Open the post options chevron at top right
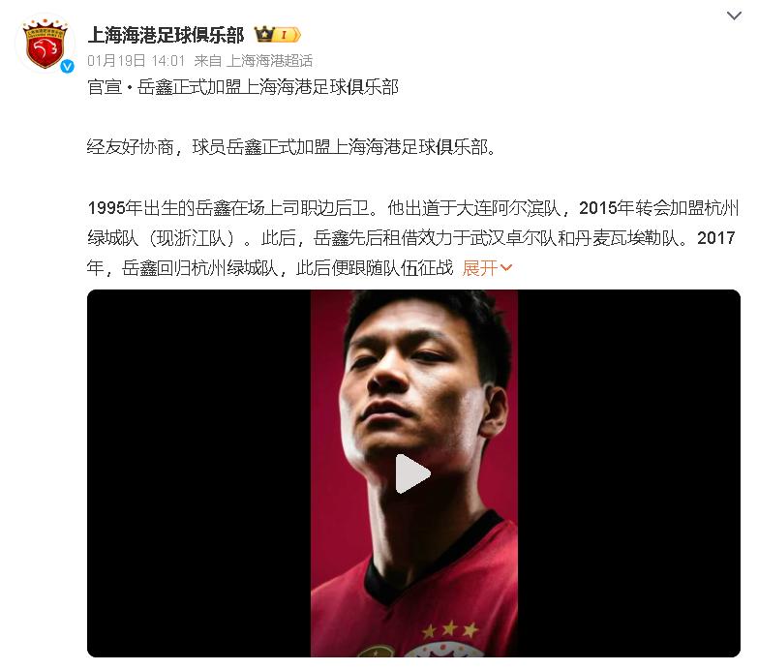Image resolution: width=758 pixels, height=670 pixels. (734, 15)
